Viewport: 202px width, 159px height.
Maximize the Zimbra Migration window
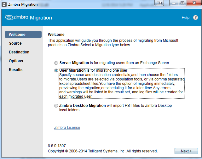pos(182,3)
